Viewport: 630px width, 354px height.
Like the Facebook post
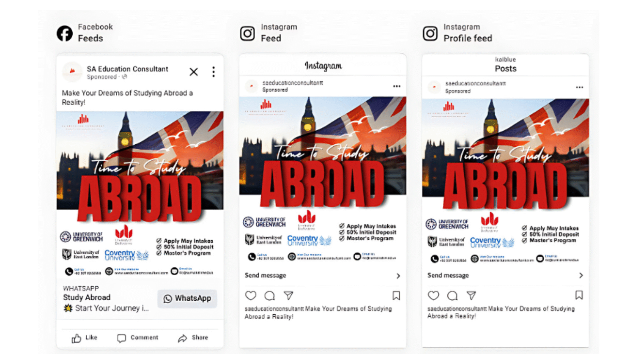[85, 338]
